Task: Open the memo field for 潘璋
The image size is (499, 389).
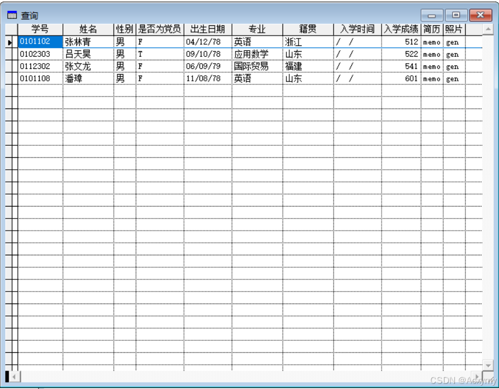Action: 432,79
